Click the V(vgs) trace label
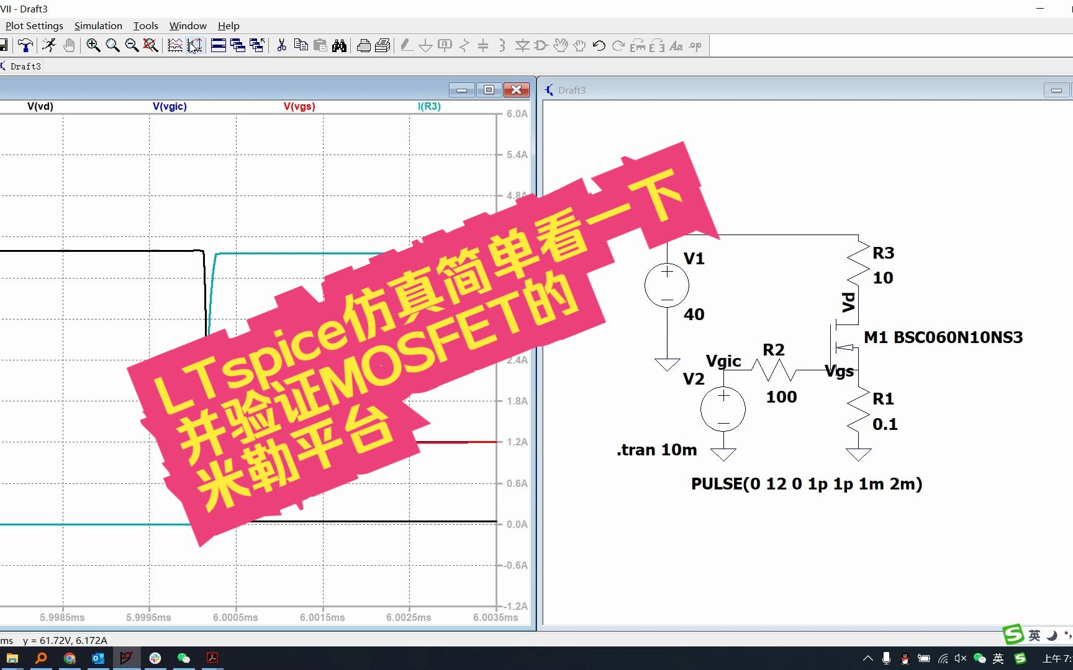 (299, 106)
